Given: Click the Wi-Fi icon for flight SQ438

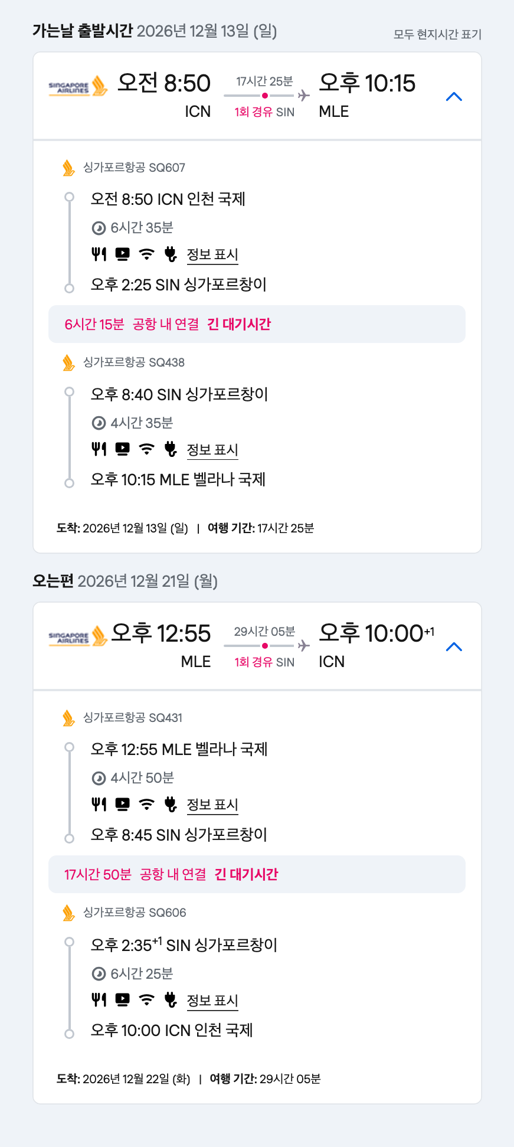Looking at the screenshot, I should tap(146, 450).
